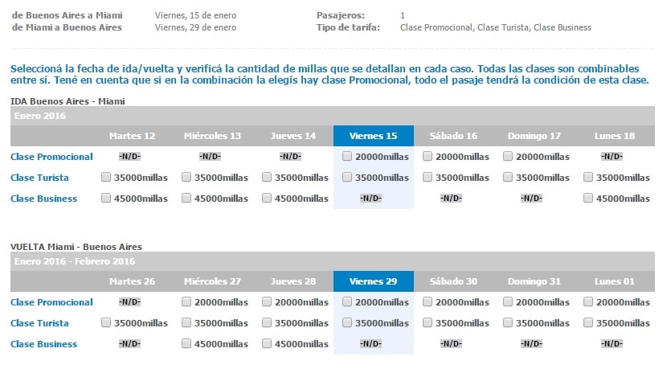This screenshot has width=671, height=369.
Task: Check Clase Promocional outbound for Sábado 16
Action: pos(427,156)
